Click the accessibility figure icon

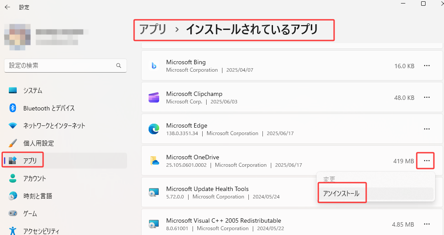13,231
